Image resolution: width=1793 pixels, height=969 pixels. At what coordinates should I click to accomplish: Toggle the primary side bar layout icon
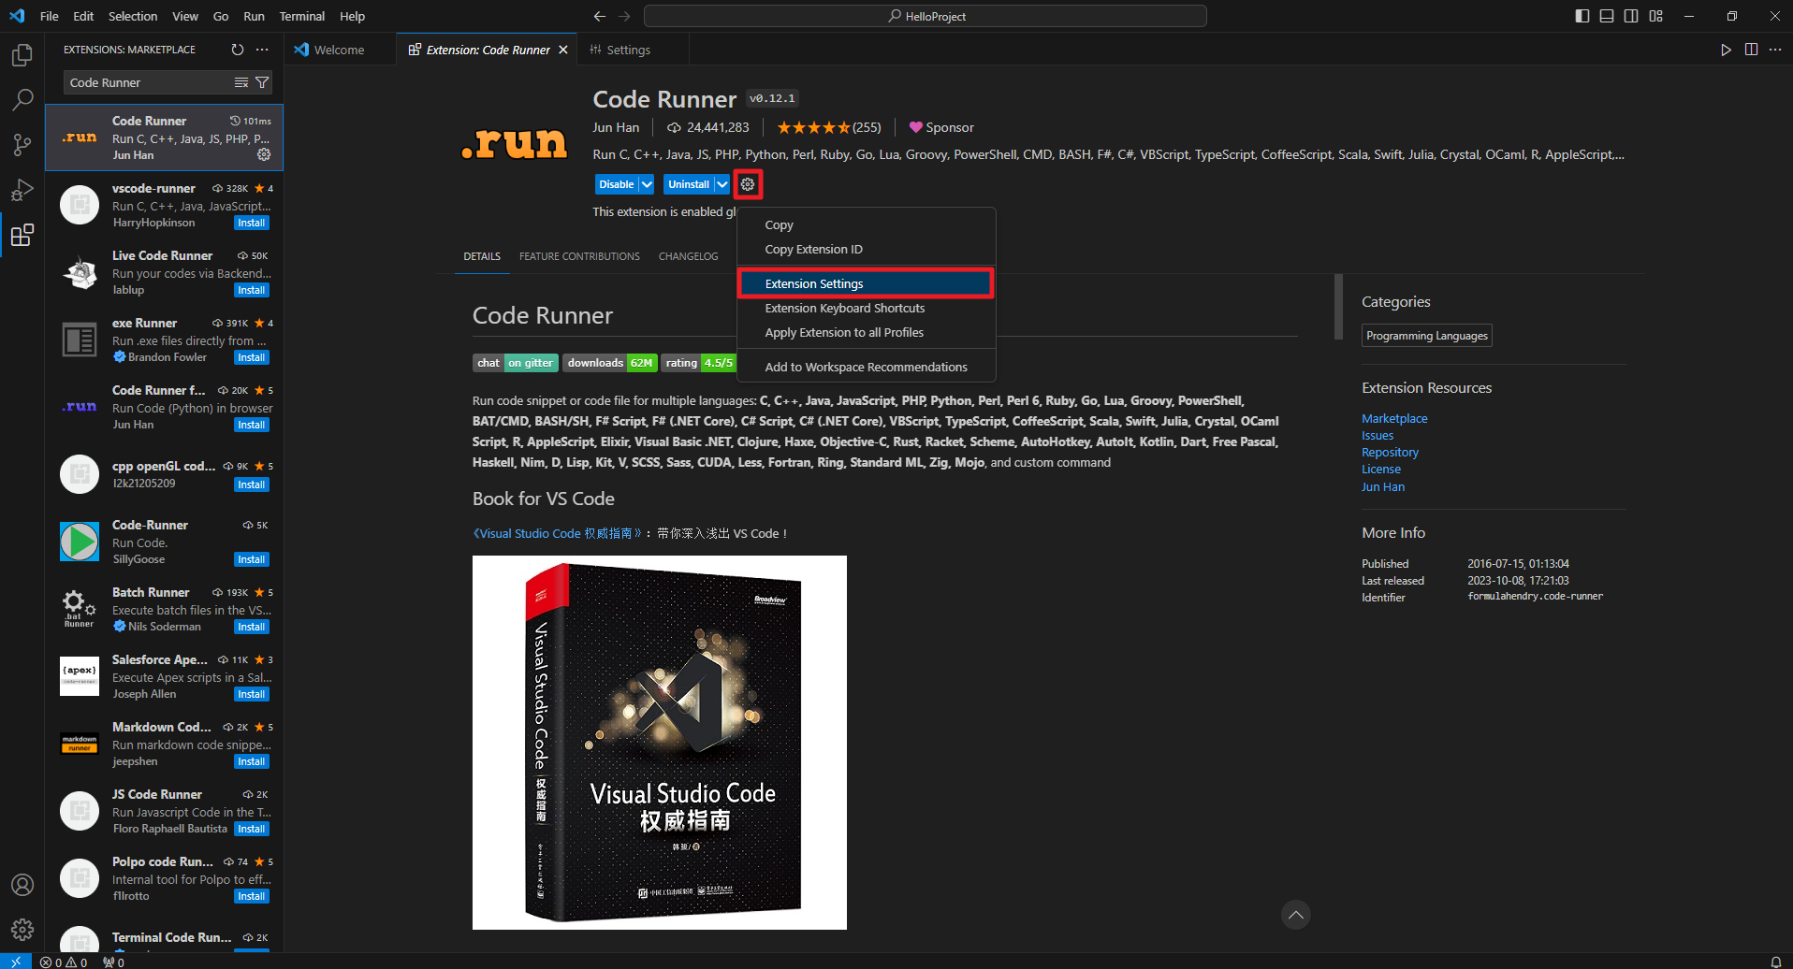pos(1582,16)
